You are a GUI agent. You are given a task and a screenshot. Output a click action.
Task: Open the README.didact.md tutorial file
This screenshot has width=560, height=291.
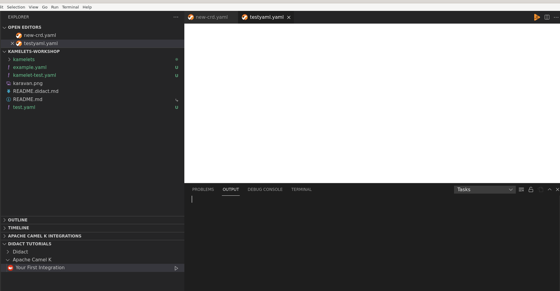pyautogui.click(x=36, y=91)
